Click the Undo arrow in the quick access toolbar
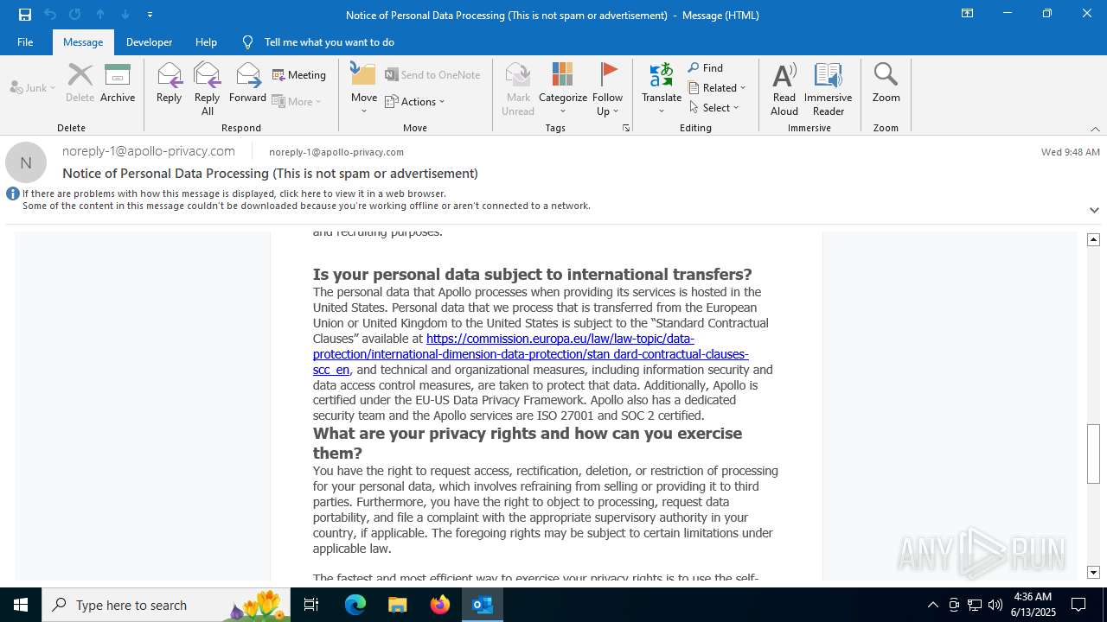Screen dimensions: 1107x622 click(x=50, y=15)
